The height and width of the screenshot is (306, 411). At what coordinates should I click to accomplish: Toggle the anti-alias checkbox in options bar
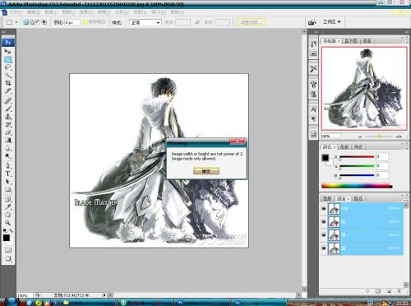pyautogui.click(x=85, y=22)
